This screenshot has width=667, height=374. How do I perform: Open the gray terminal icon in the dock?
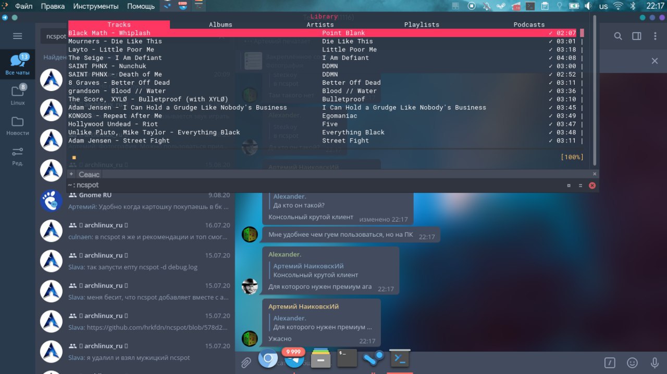[x=347, y=358]
